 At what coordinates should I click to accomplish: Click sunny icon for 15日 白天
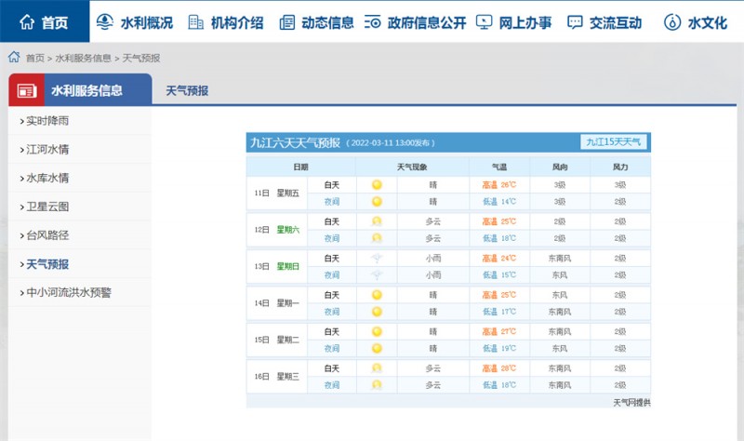click(x=377, y=331)
